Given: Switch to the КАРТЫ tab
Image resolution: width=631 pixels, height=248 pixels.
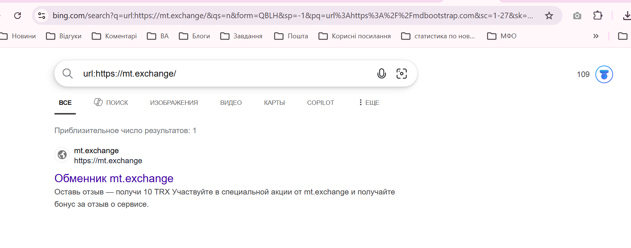Looking at the screenshot, I should coord(274,103).
